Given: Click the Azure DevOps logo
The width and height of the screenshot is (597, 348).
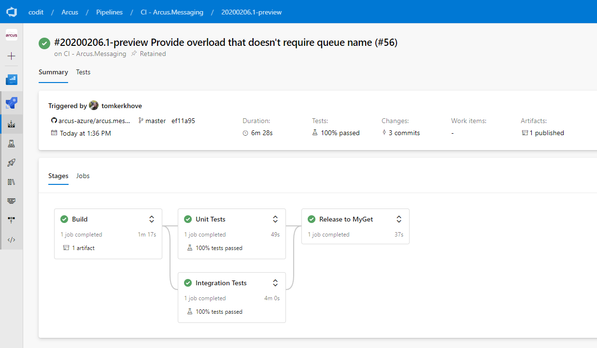Looking at the screenshot, I should coord(12,12).
